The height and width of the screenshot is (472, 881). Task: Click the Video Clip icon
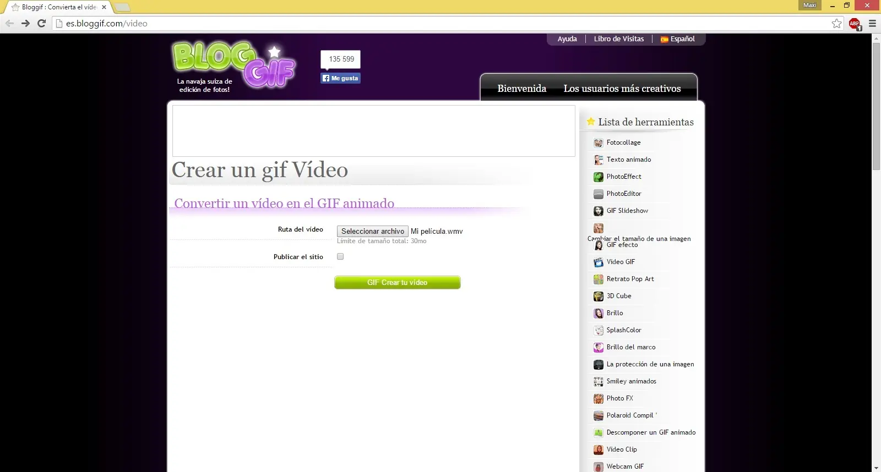(598, 450)
